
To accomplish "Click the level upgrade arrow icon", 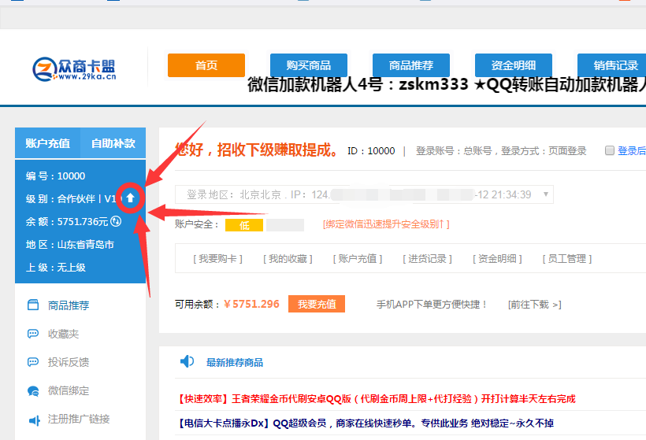I will point(131,198).
